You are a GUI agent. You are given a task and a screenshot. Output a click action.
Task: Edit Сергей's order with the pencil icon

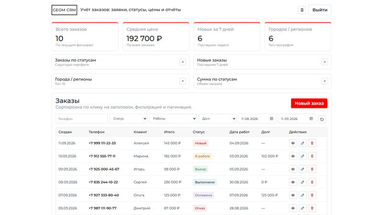click(303, 182)
